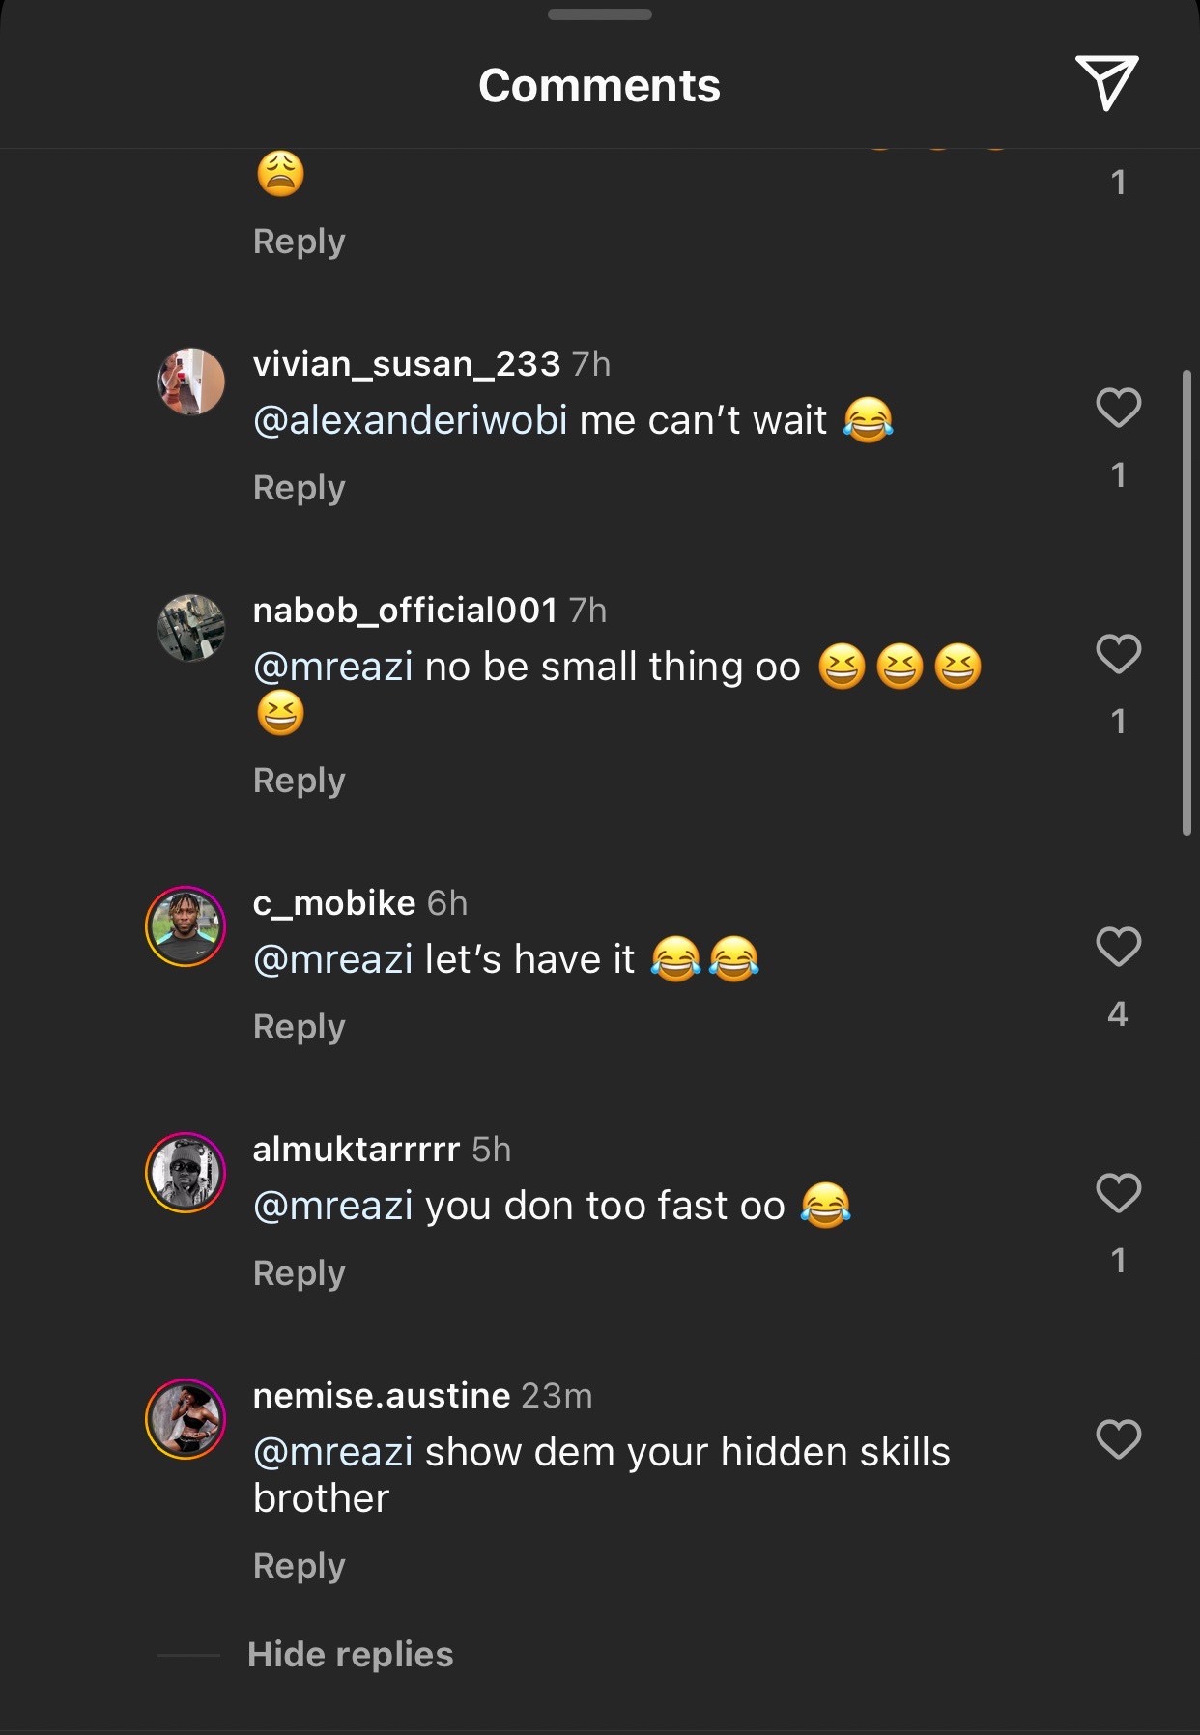1200x1735 pixels.
Task: Like c_mobike's comment with heart
Action: 1119,946
